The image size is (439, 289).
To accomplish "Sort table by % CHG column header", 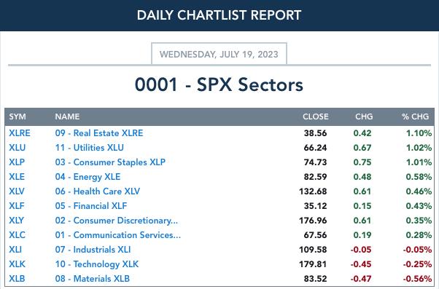I will coord(415,116).
